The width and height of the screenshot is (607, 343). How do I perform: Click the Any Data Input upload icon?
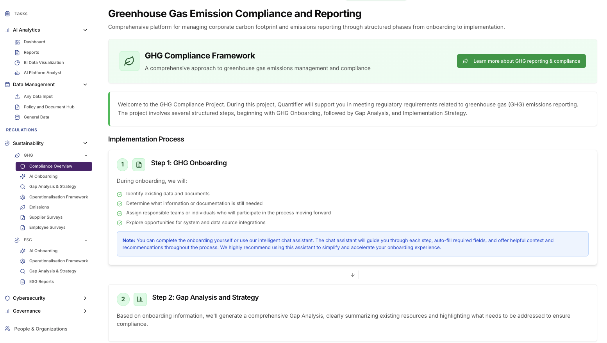(16, 96)
